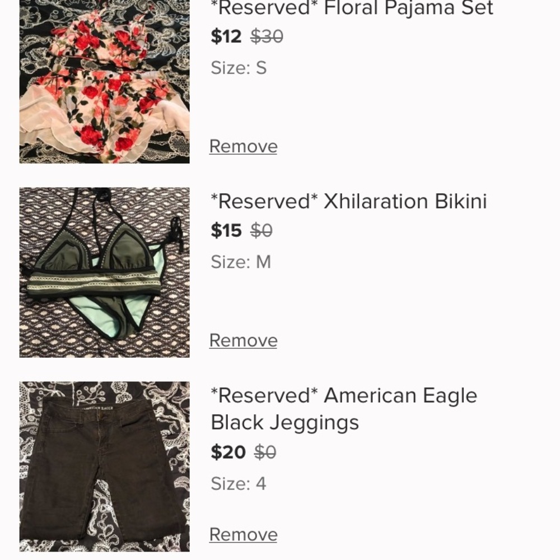560x560 pixels.
Task: Click the crossed-out $0 beside the jeggings price
Action: 264,451
